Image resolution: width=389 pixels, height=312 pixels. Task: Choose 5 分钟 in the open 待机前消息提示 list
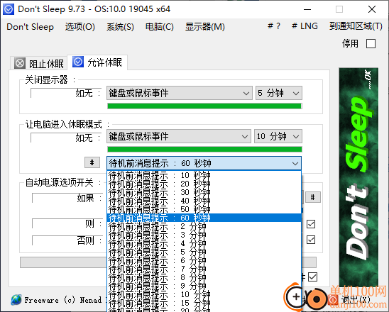[x=204, y=252]
